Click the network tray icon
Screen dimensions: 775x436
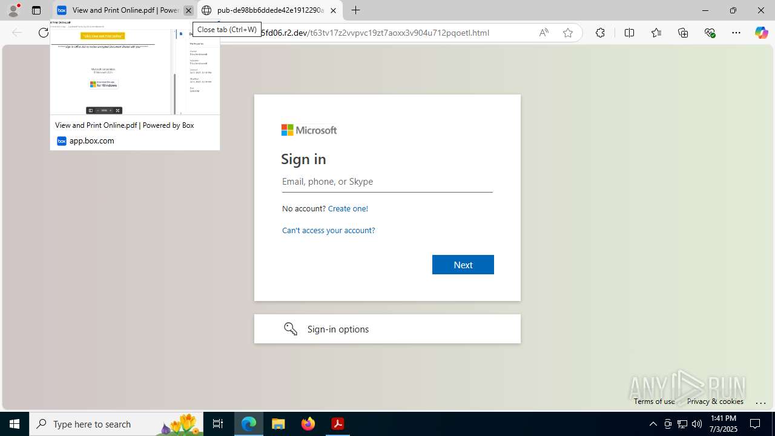click(x=682, y=424)
